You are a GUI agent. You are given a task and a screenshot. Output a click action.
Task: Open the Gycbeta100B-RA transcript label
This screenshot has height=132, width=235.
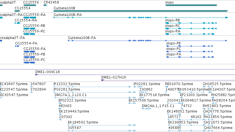coord(68,15)
